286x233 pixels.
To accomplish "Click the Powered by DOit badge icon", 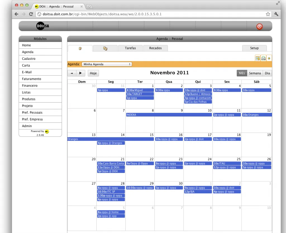I will (47, 131).
